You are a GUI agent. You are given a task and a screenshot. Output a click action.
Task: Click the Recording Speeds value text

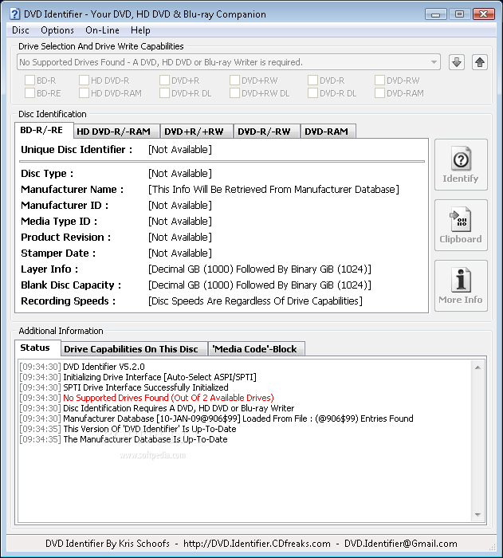(x=255, y=301)
